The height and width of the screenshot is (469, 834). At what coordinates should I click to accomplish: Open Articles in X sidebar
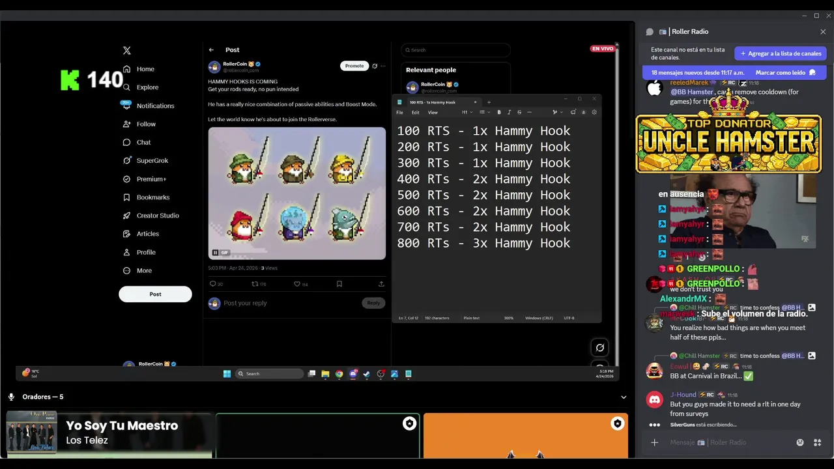141,234
